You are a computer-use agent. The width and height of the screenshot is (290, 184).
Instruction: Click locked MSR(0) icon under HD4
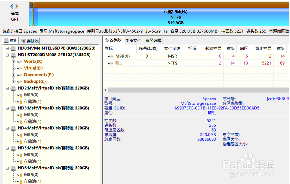(x=20, y=135)
